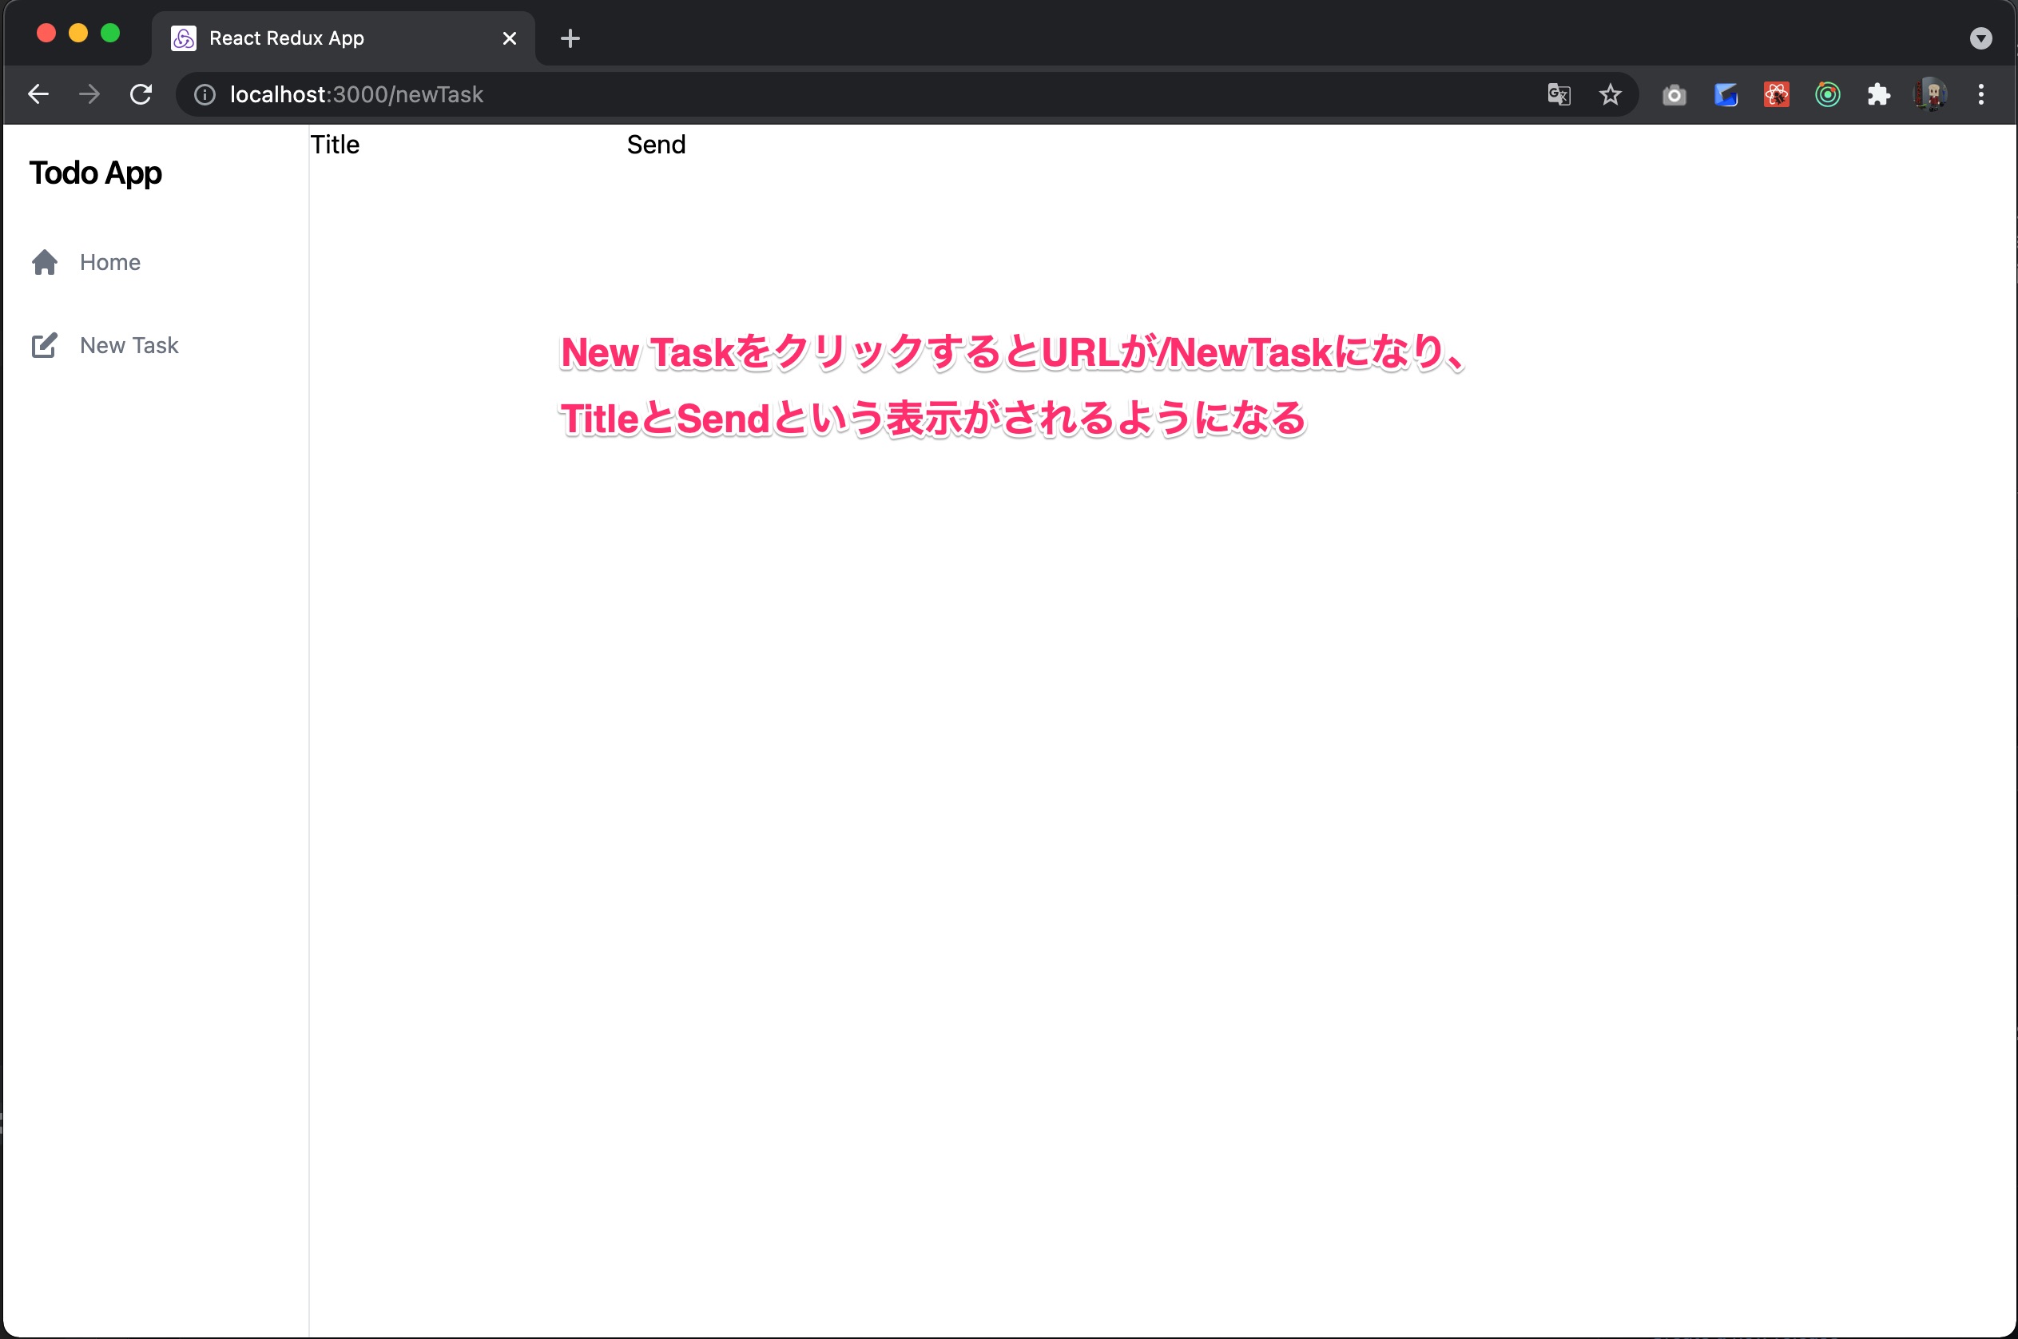Bookmark this page with the star icon
2018x1339 pixels.
[1610, 95]
